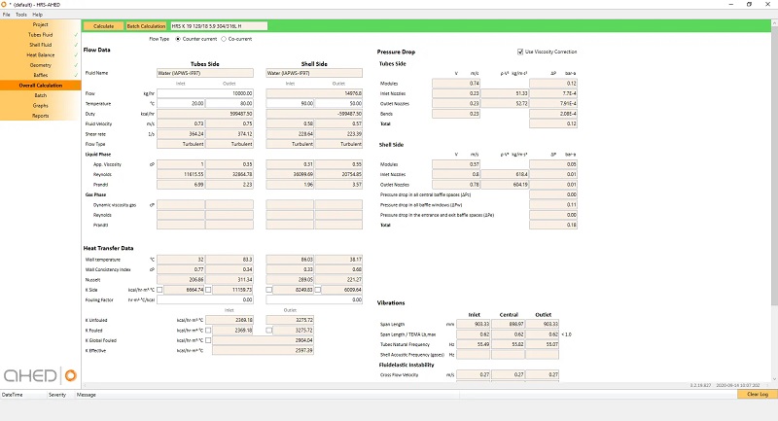
Task: Select Co-current flow type
Action: click(x=223, y=39)
